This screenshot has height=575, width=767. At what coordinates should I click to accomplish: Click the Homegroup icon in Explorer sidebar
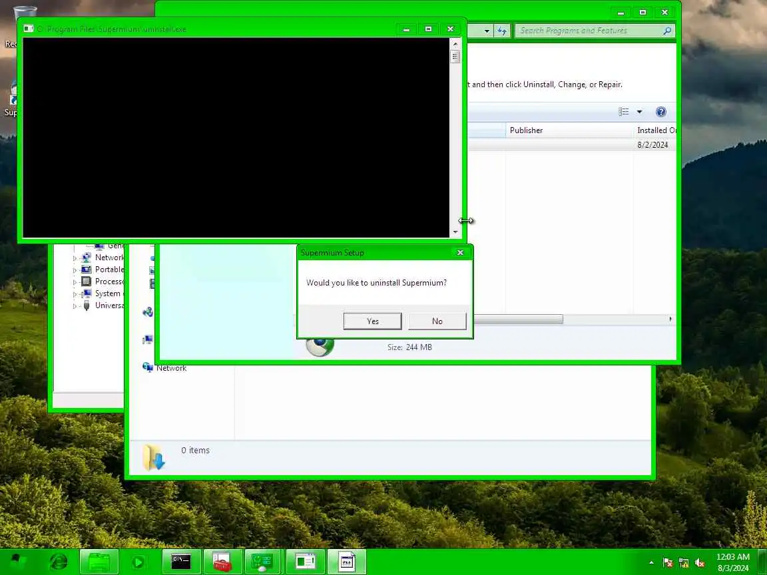[x=147, y=312]
